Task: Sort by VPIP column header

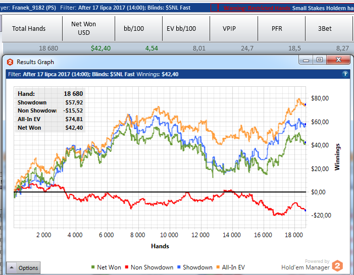Action: pos(234,28)
